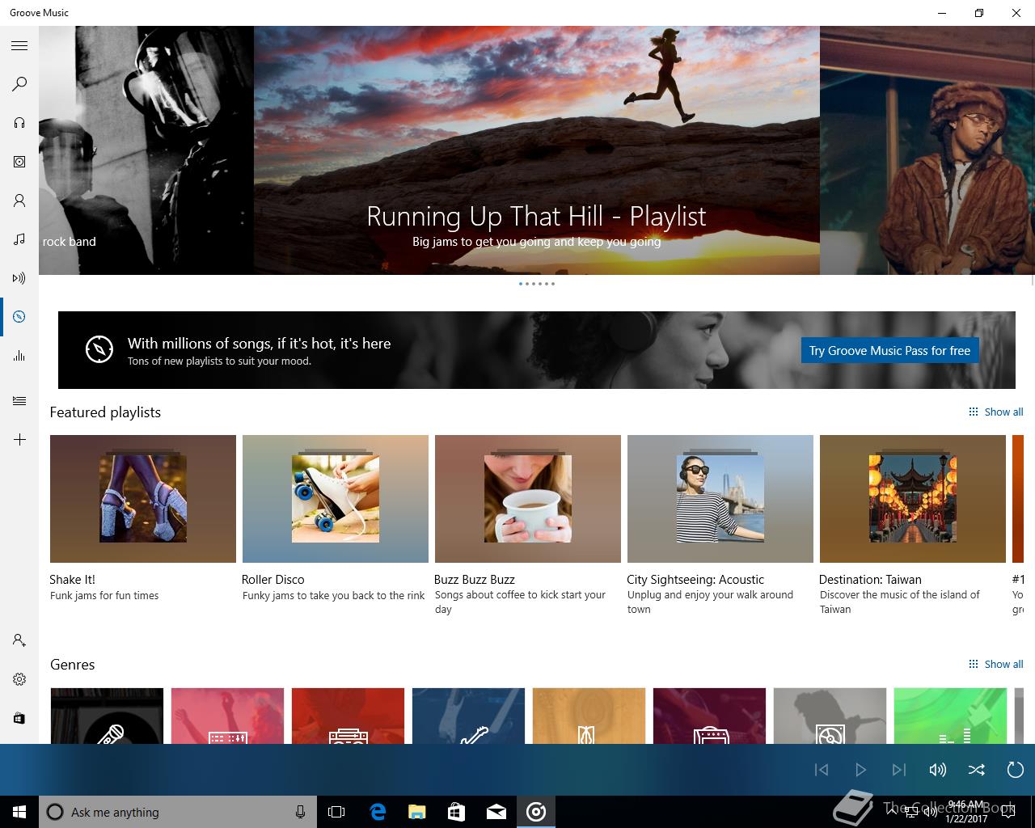Go to Songs via the music note icon
Screen dimensions: 1035x828
click(x=19, y=239)
